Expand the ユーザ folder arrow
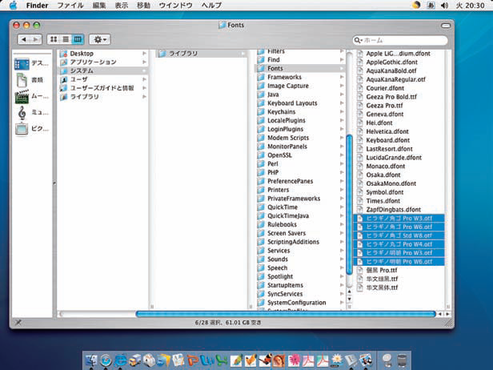This screenshot has height=370, width=493. point(144,79)
